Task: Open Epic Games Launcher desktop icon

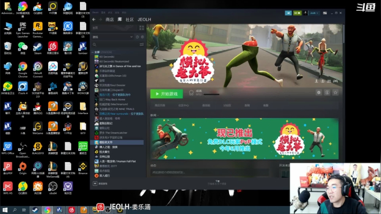Action: 23,30
